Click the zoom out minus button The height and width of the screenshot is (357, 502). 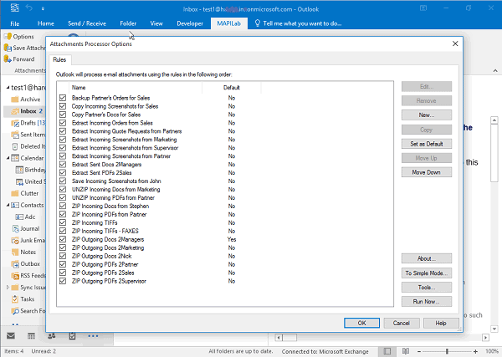point(419,351)
